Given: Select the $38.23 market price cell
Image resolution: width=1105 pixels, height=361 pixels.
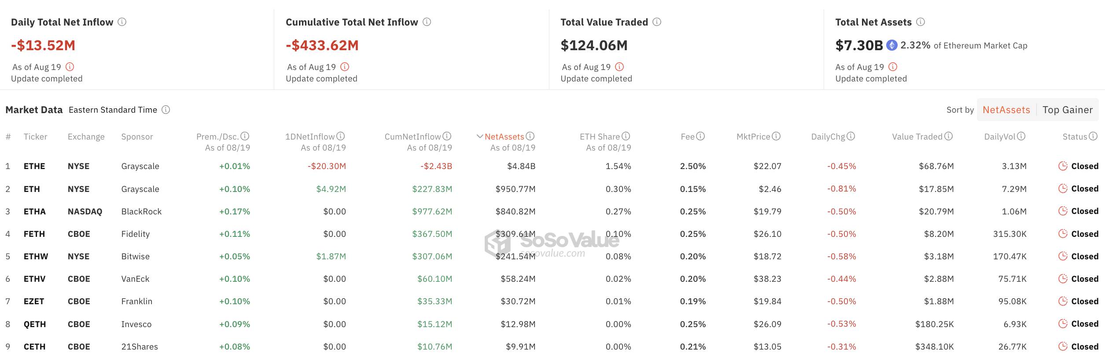Looking at the screenshot, I should 767,279.
